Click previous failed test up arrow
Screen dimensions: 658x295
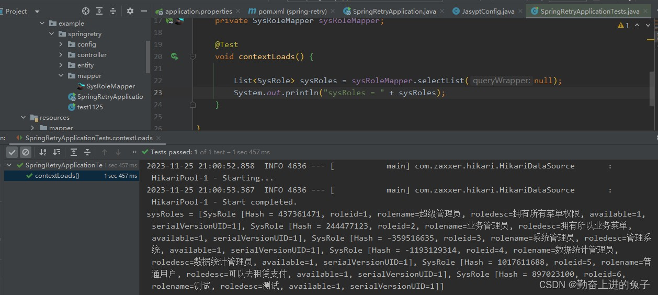(x=105, y=152)
